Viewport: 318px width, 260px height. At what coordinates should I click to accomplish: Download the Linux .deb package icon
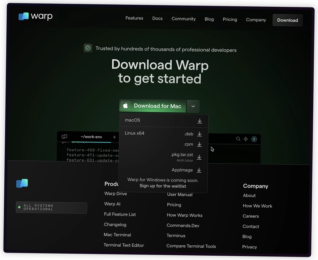(x=200, y=134)
